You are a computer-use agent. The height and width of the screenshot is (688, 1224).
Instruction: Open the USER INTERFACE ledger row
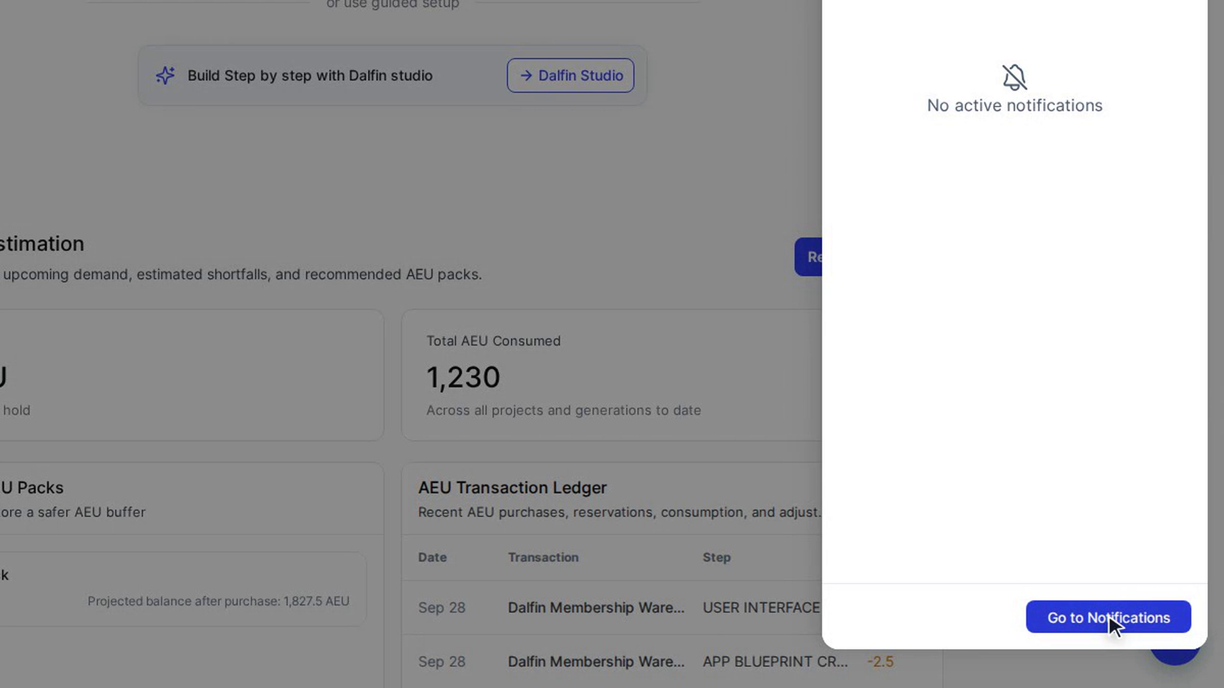pyautogui.click(x=612, y=608)
